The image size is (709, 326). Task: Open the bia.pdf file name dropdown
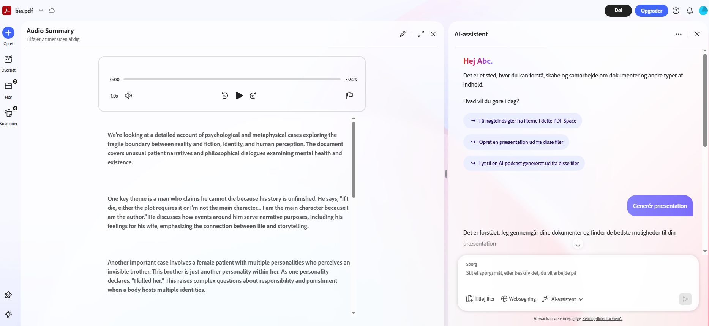click(x=41, y=11)
